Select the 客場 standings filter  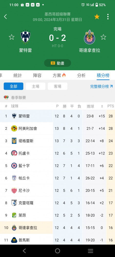pyautogui.click(x=57, y=86)
